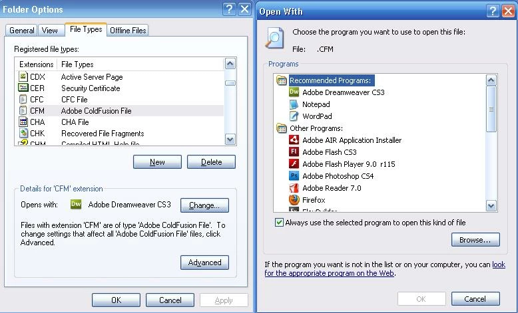This screenshot has height=313, width=518.
Task: Click Cancel in Folder Options
Action: click(x=170, y=300)
